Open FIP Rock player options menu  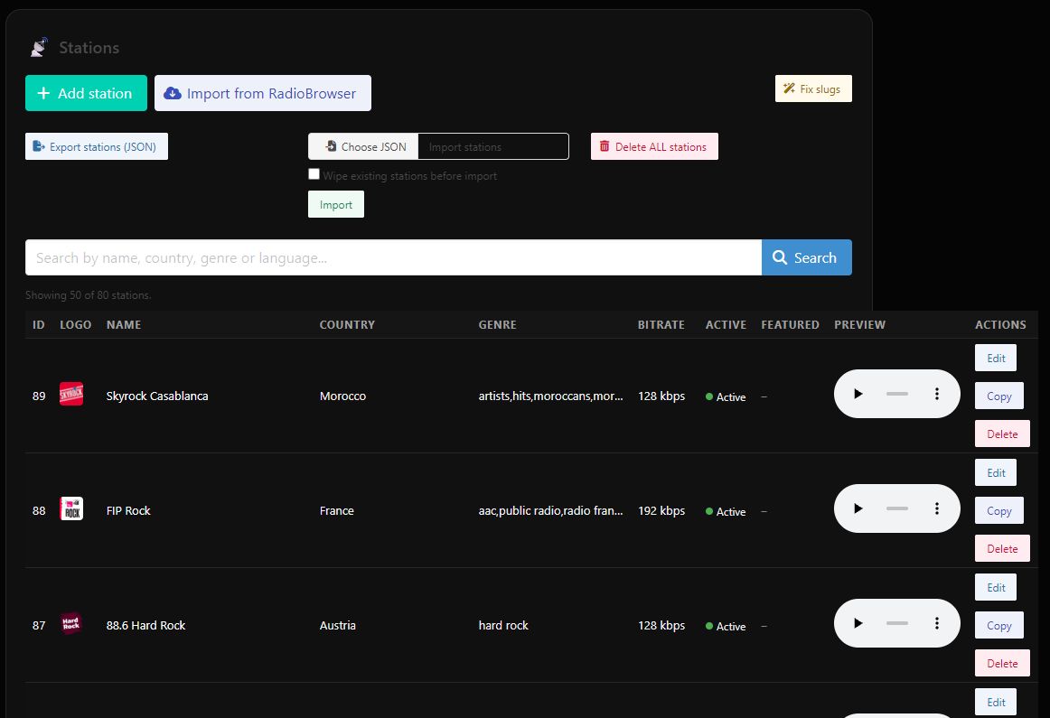click(x=937, y=508)
